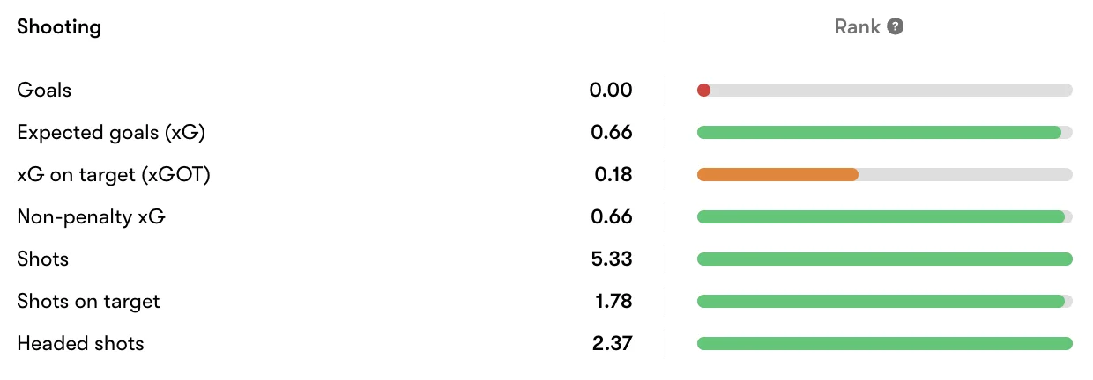Screen dimensions: 1093x380
Task: Click the Headed shots label
Action: click(x=80, y=343)
